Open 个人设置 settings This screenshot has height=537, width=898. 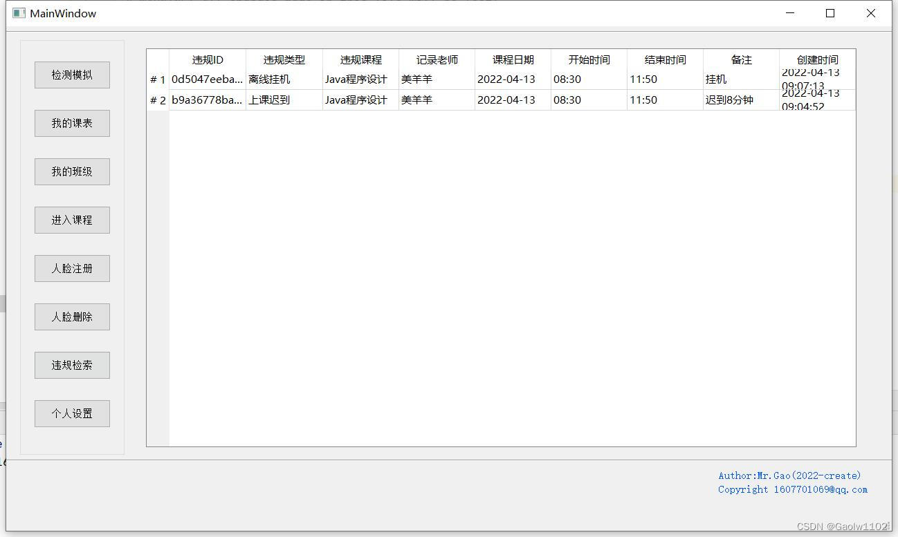coord(72,413)
